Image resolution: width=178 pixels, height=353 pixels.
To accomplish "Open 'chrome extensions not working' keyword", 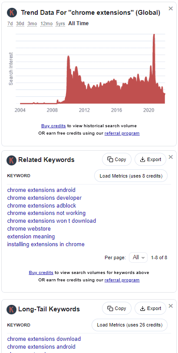I will pos(46,213).
